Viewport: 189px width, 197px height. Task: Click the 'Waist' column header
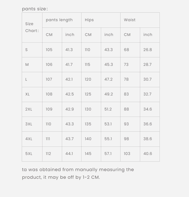click(140, 20)
